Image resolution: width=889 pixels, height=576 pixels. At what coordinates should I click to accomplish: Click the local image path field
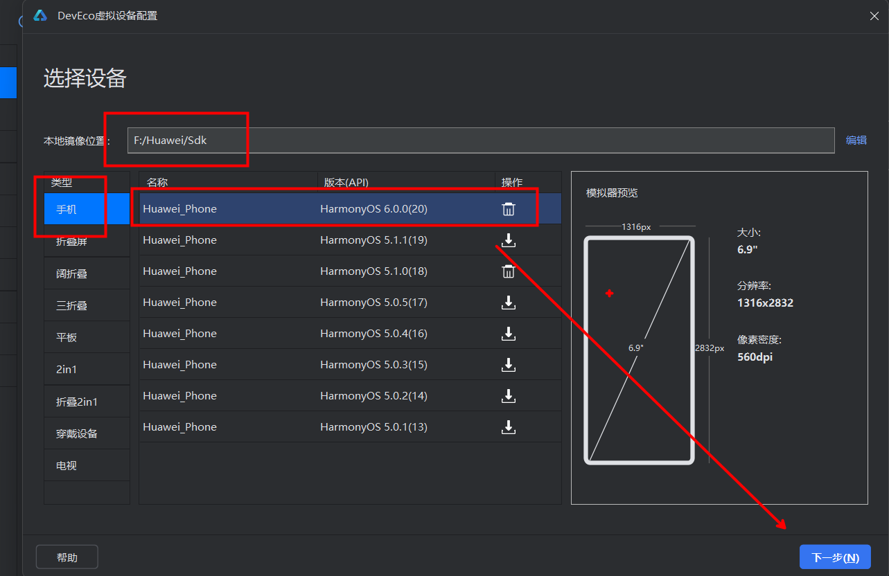tap(480, 140)
